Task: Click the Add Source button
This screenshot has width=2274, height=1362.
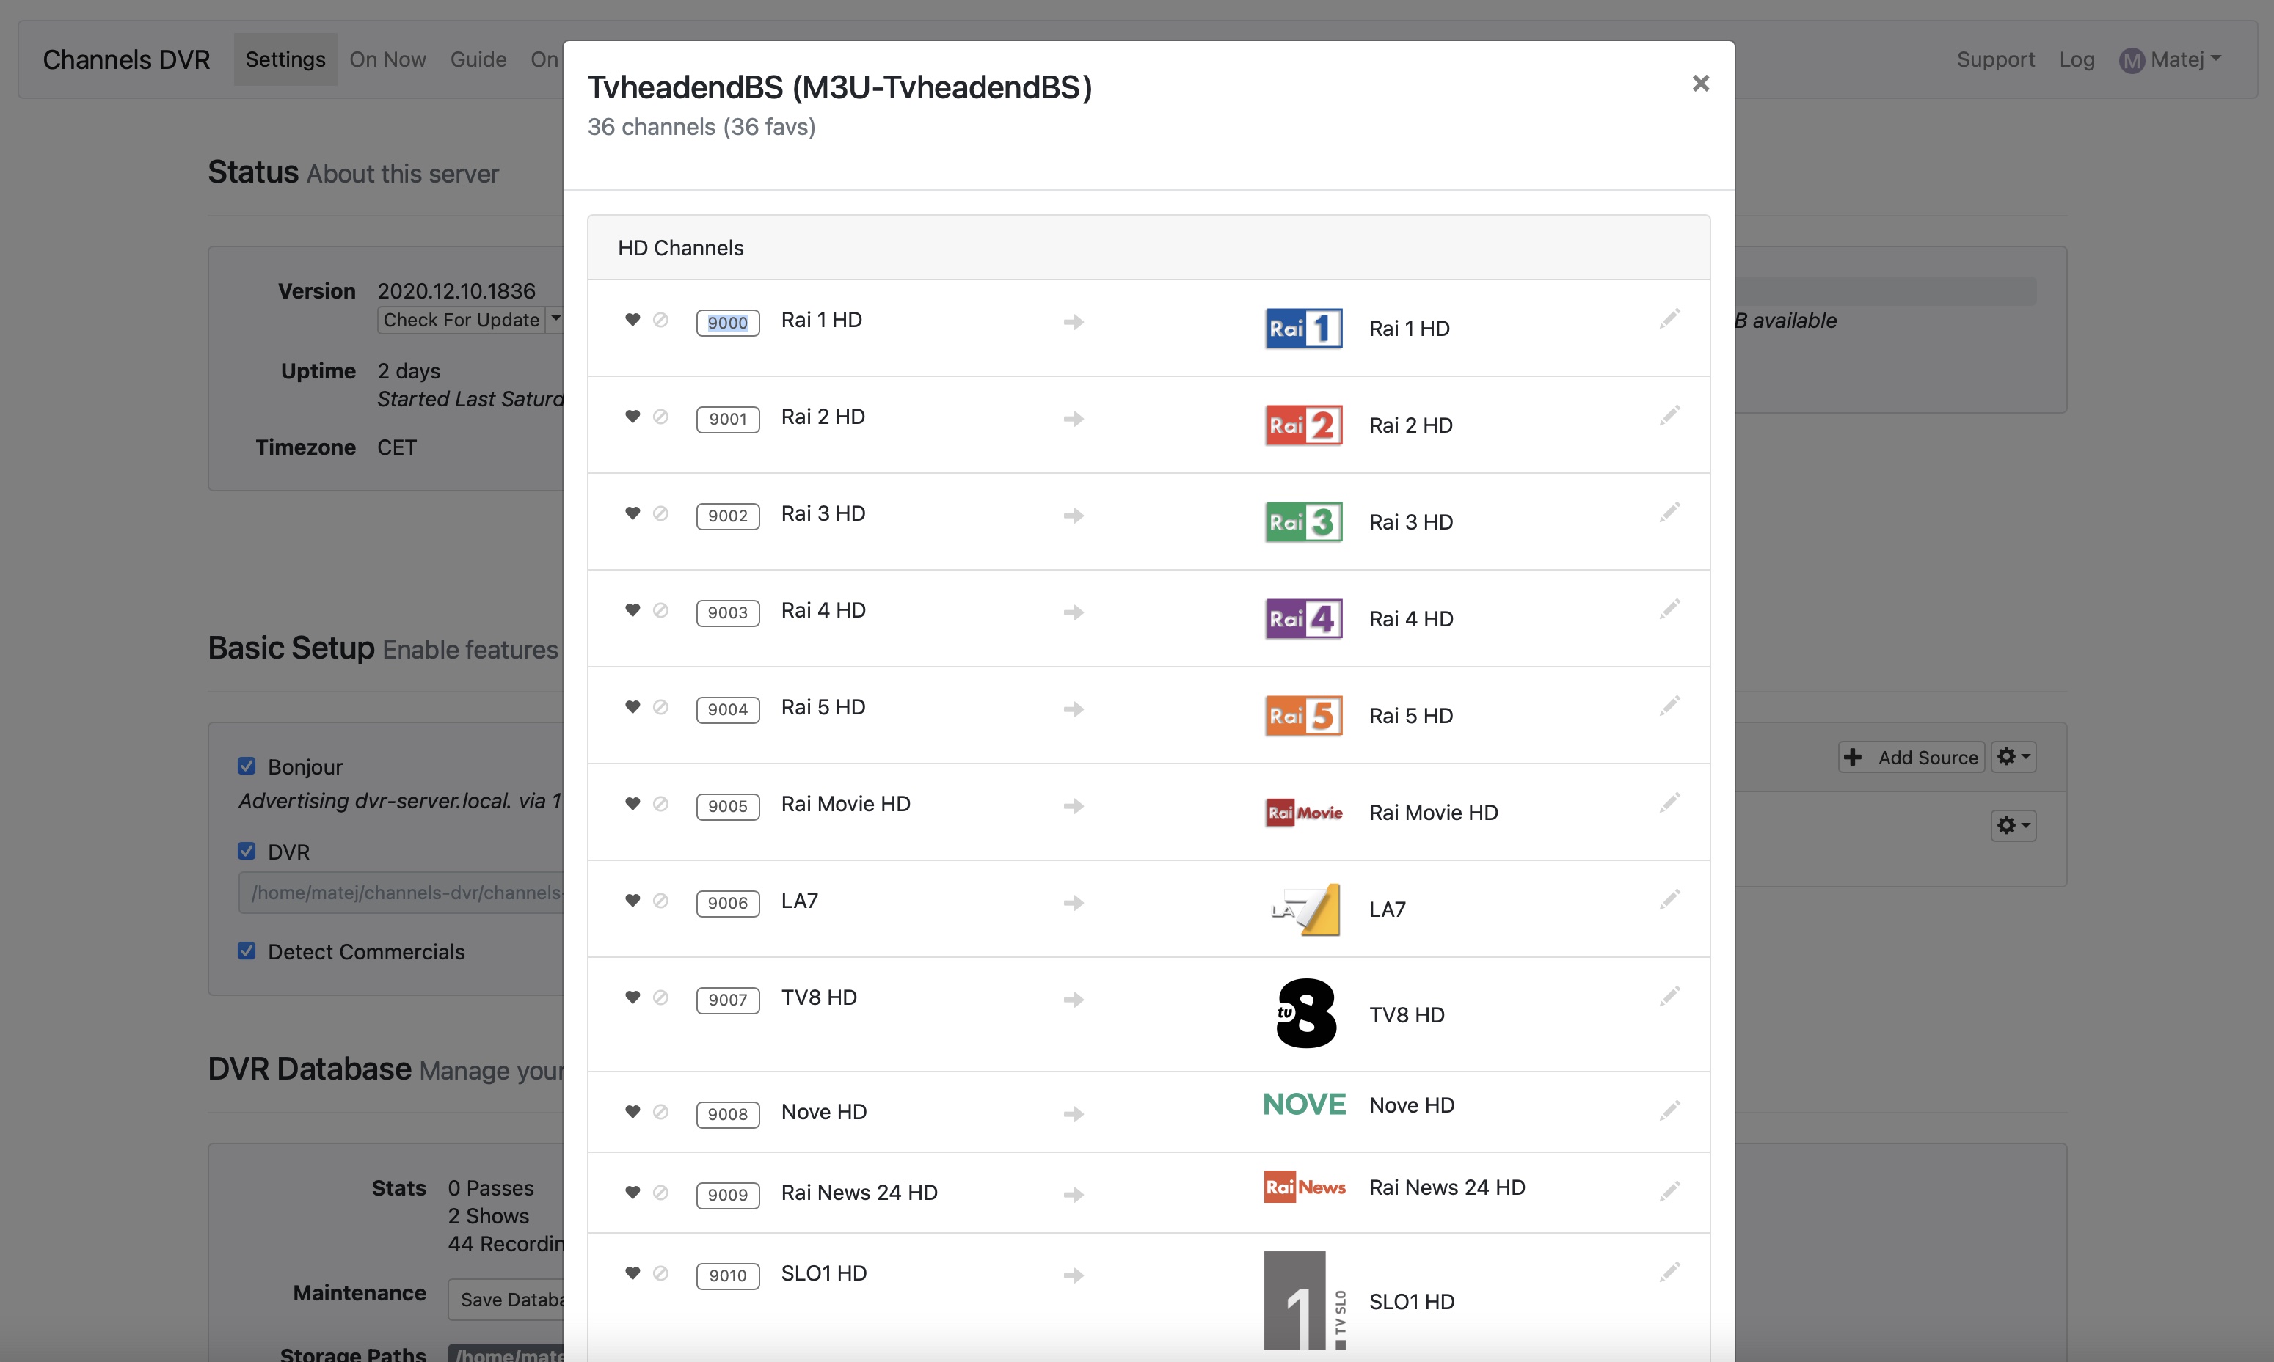Action: (1912, 757)
